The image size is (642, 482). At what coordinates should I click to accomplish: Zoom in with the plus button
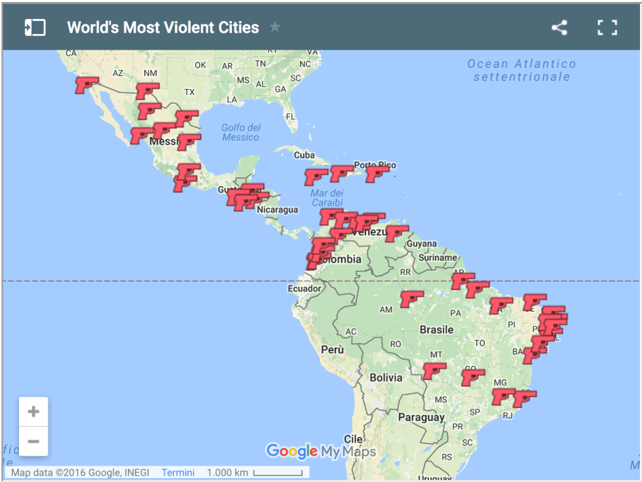click(x=33, y=411)
